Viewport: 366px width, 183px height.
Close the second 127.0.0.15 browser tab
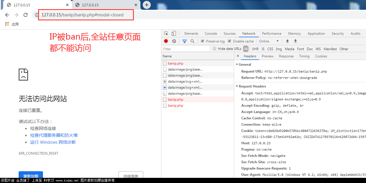click(136, 5)
